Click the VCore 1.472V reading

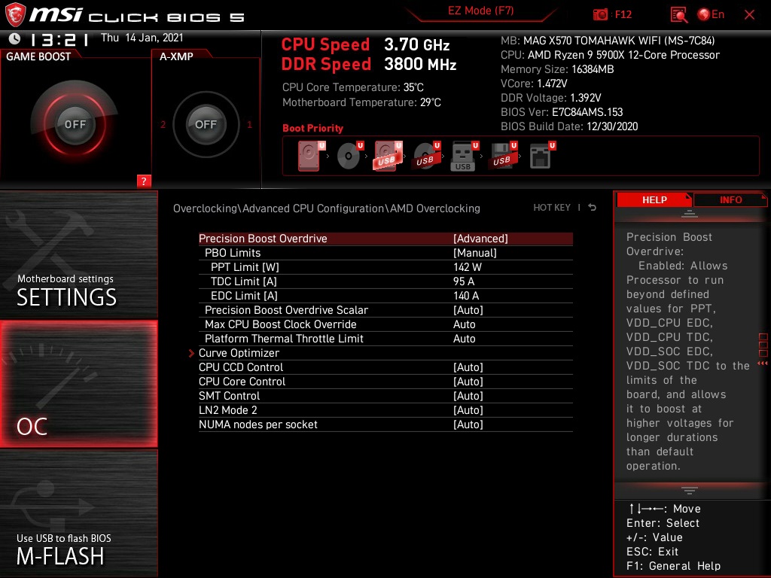(534, 84)
